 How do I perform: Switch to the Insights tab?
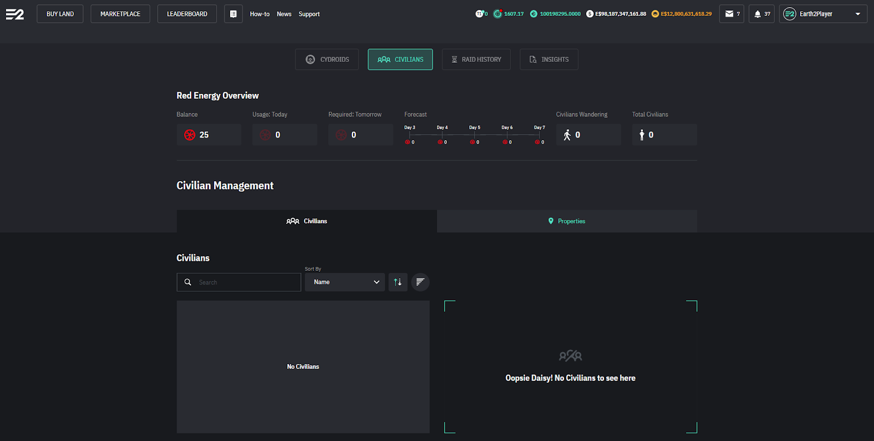tap(548, 59)
